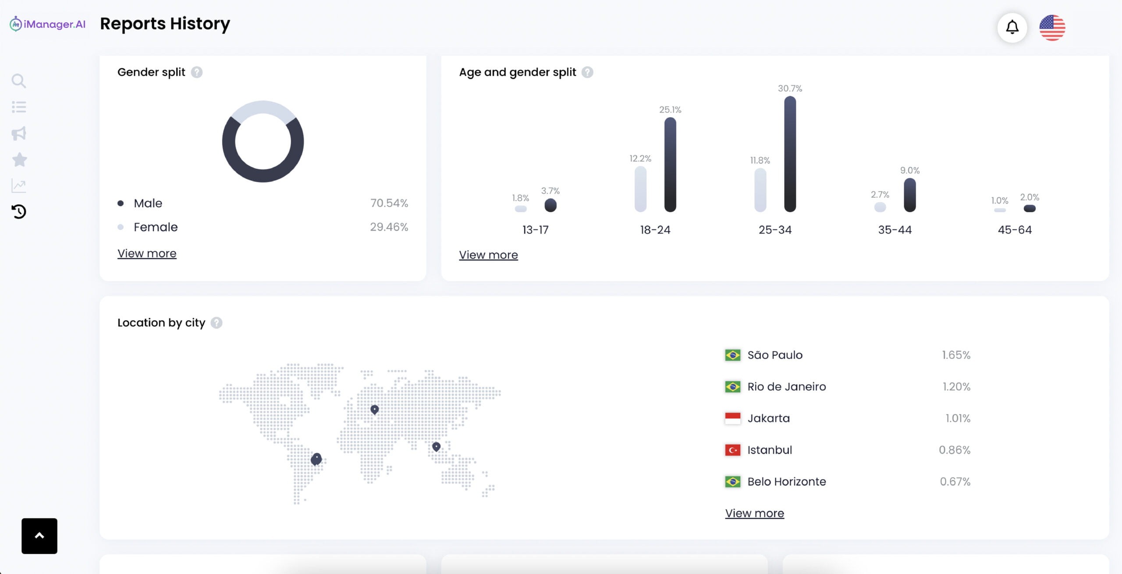Viewport: 1122px width, 574px height.
Task: Open the notifications bell
Action: pos(1012,27)
